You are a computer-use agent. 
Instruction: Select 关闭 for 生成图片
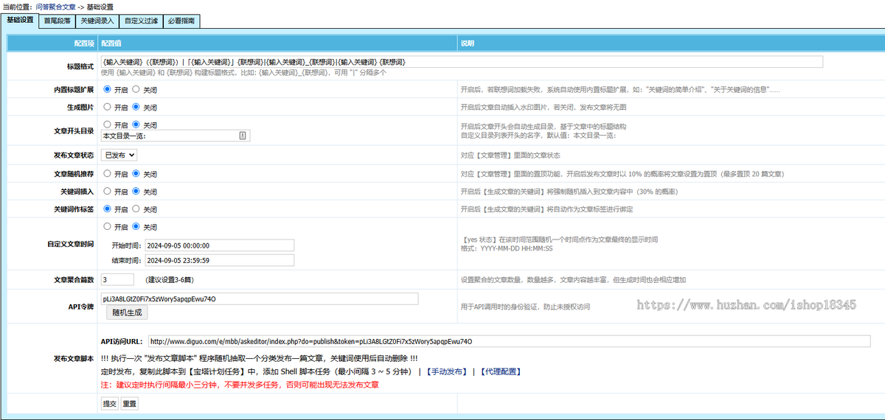click(136, 107)
